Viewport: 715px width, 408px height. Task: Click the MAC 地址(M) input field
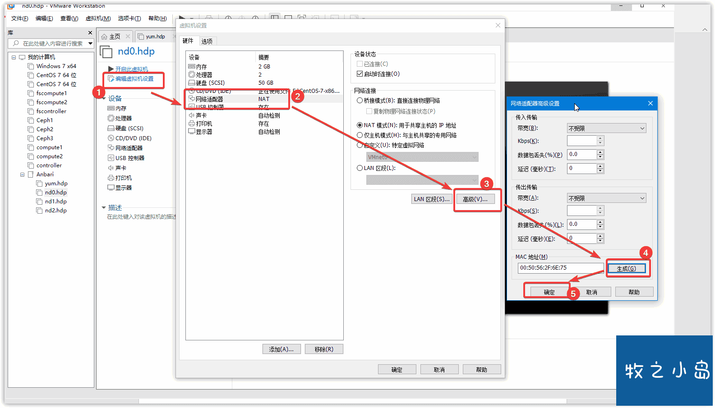click(560, 268)
